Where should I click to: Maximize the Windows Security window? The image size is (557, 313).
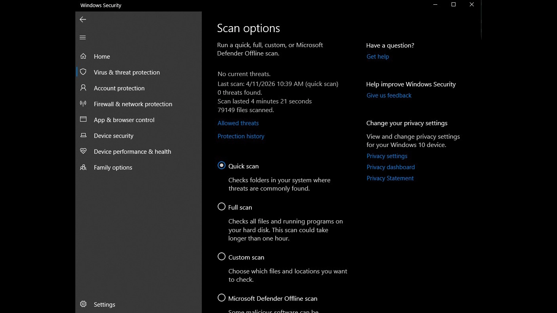coord(454,5)
